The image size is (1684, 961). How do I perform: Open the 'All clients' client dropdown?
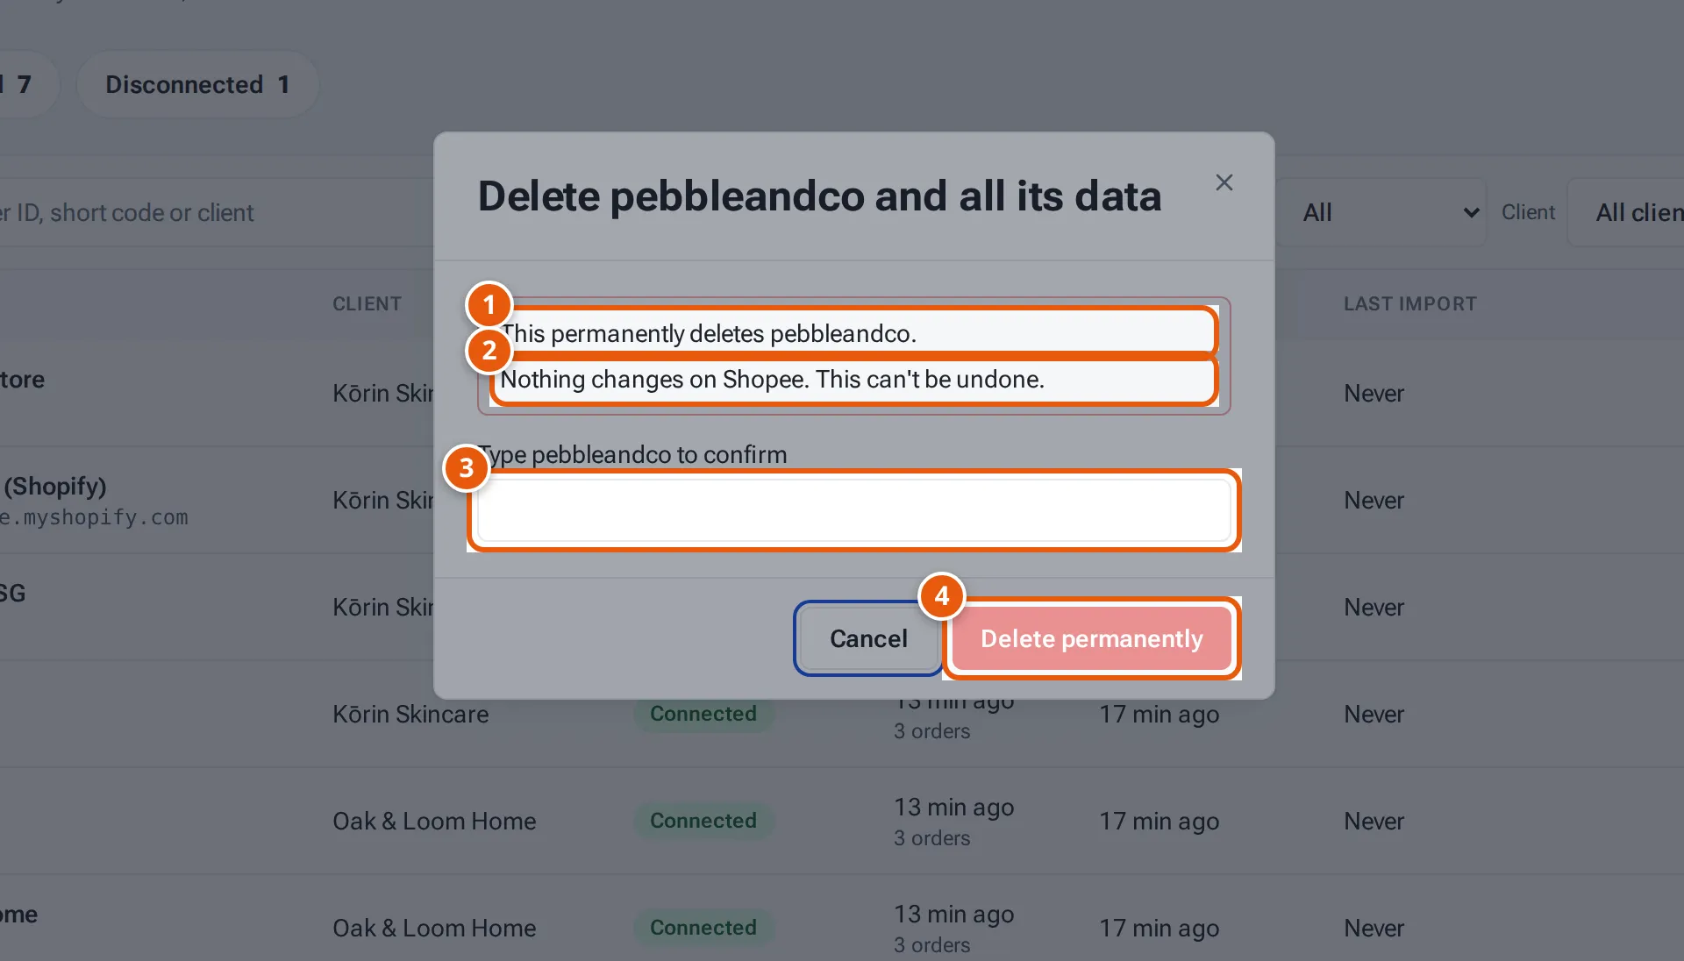point(1625,212)
